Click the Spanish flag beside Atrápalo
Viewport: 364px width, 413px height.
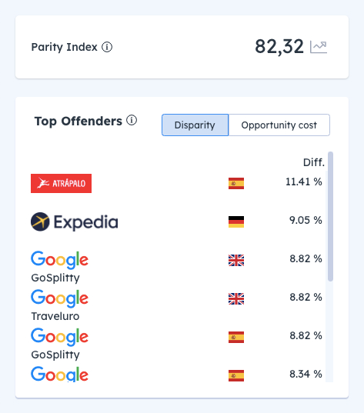236,183
